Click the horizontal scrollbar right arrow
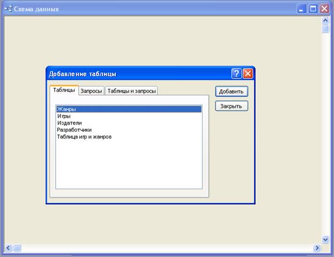Image resolution: width=334 pixels, height=257 pixels. [317, 248]
